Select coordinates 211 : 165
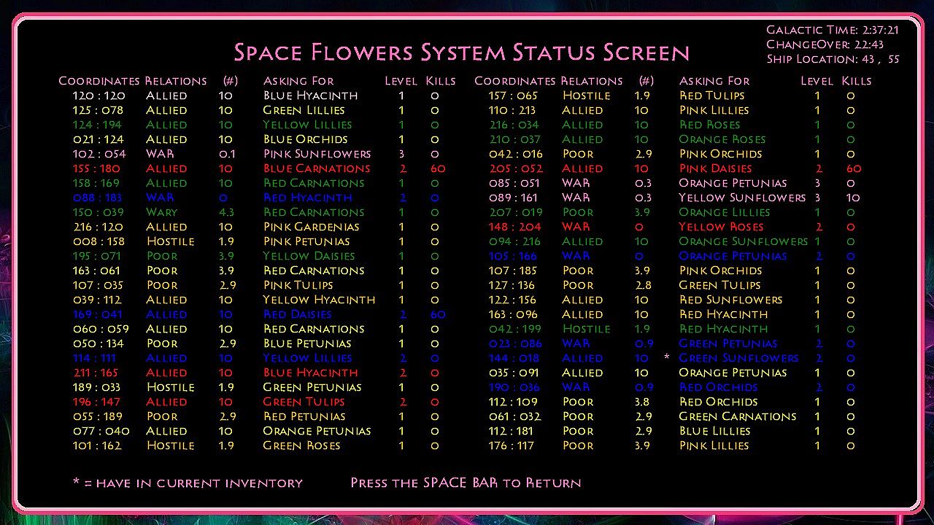The height and width of the screenshot is (525, 934). (95, 373)
